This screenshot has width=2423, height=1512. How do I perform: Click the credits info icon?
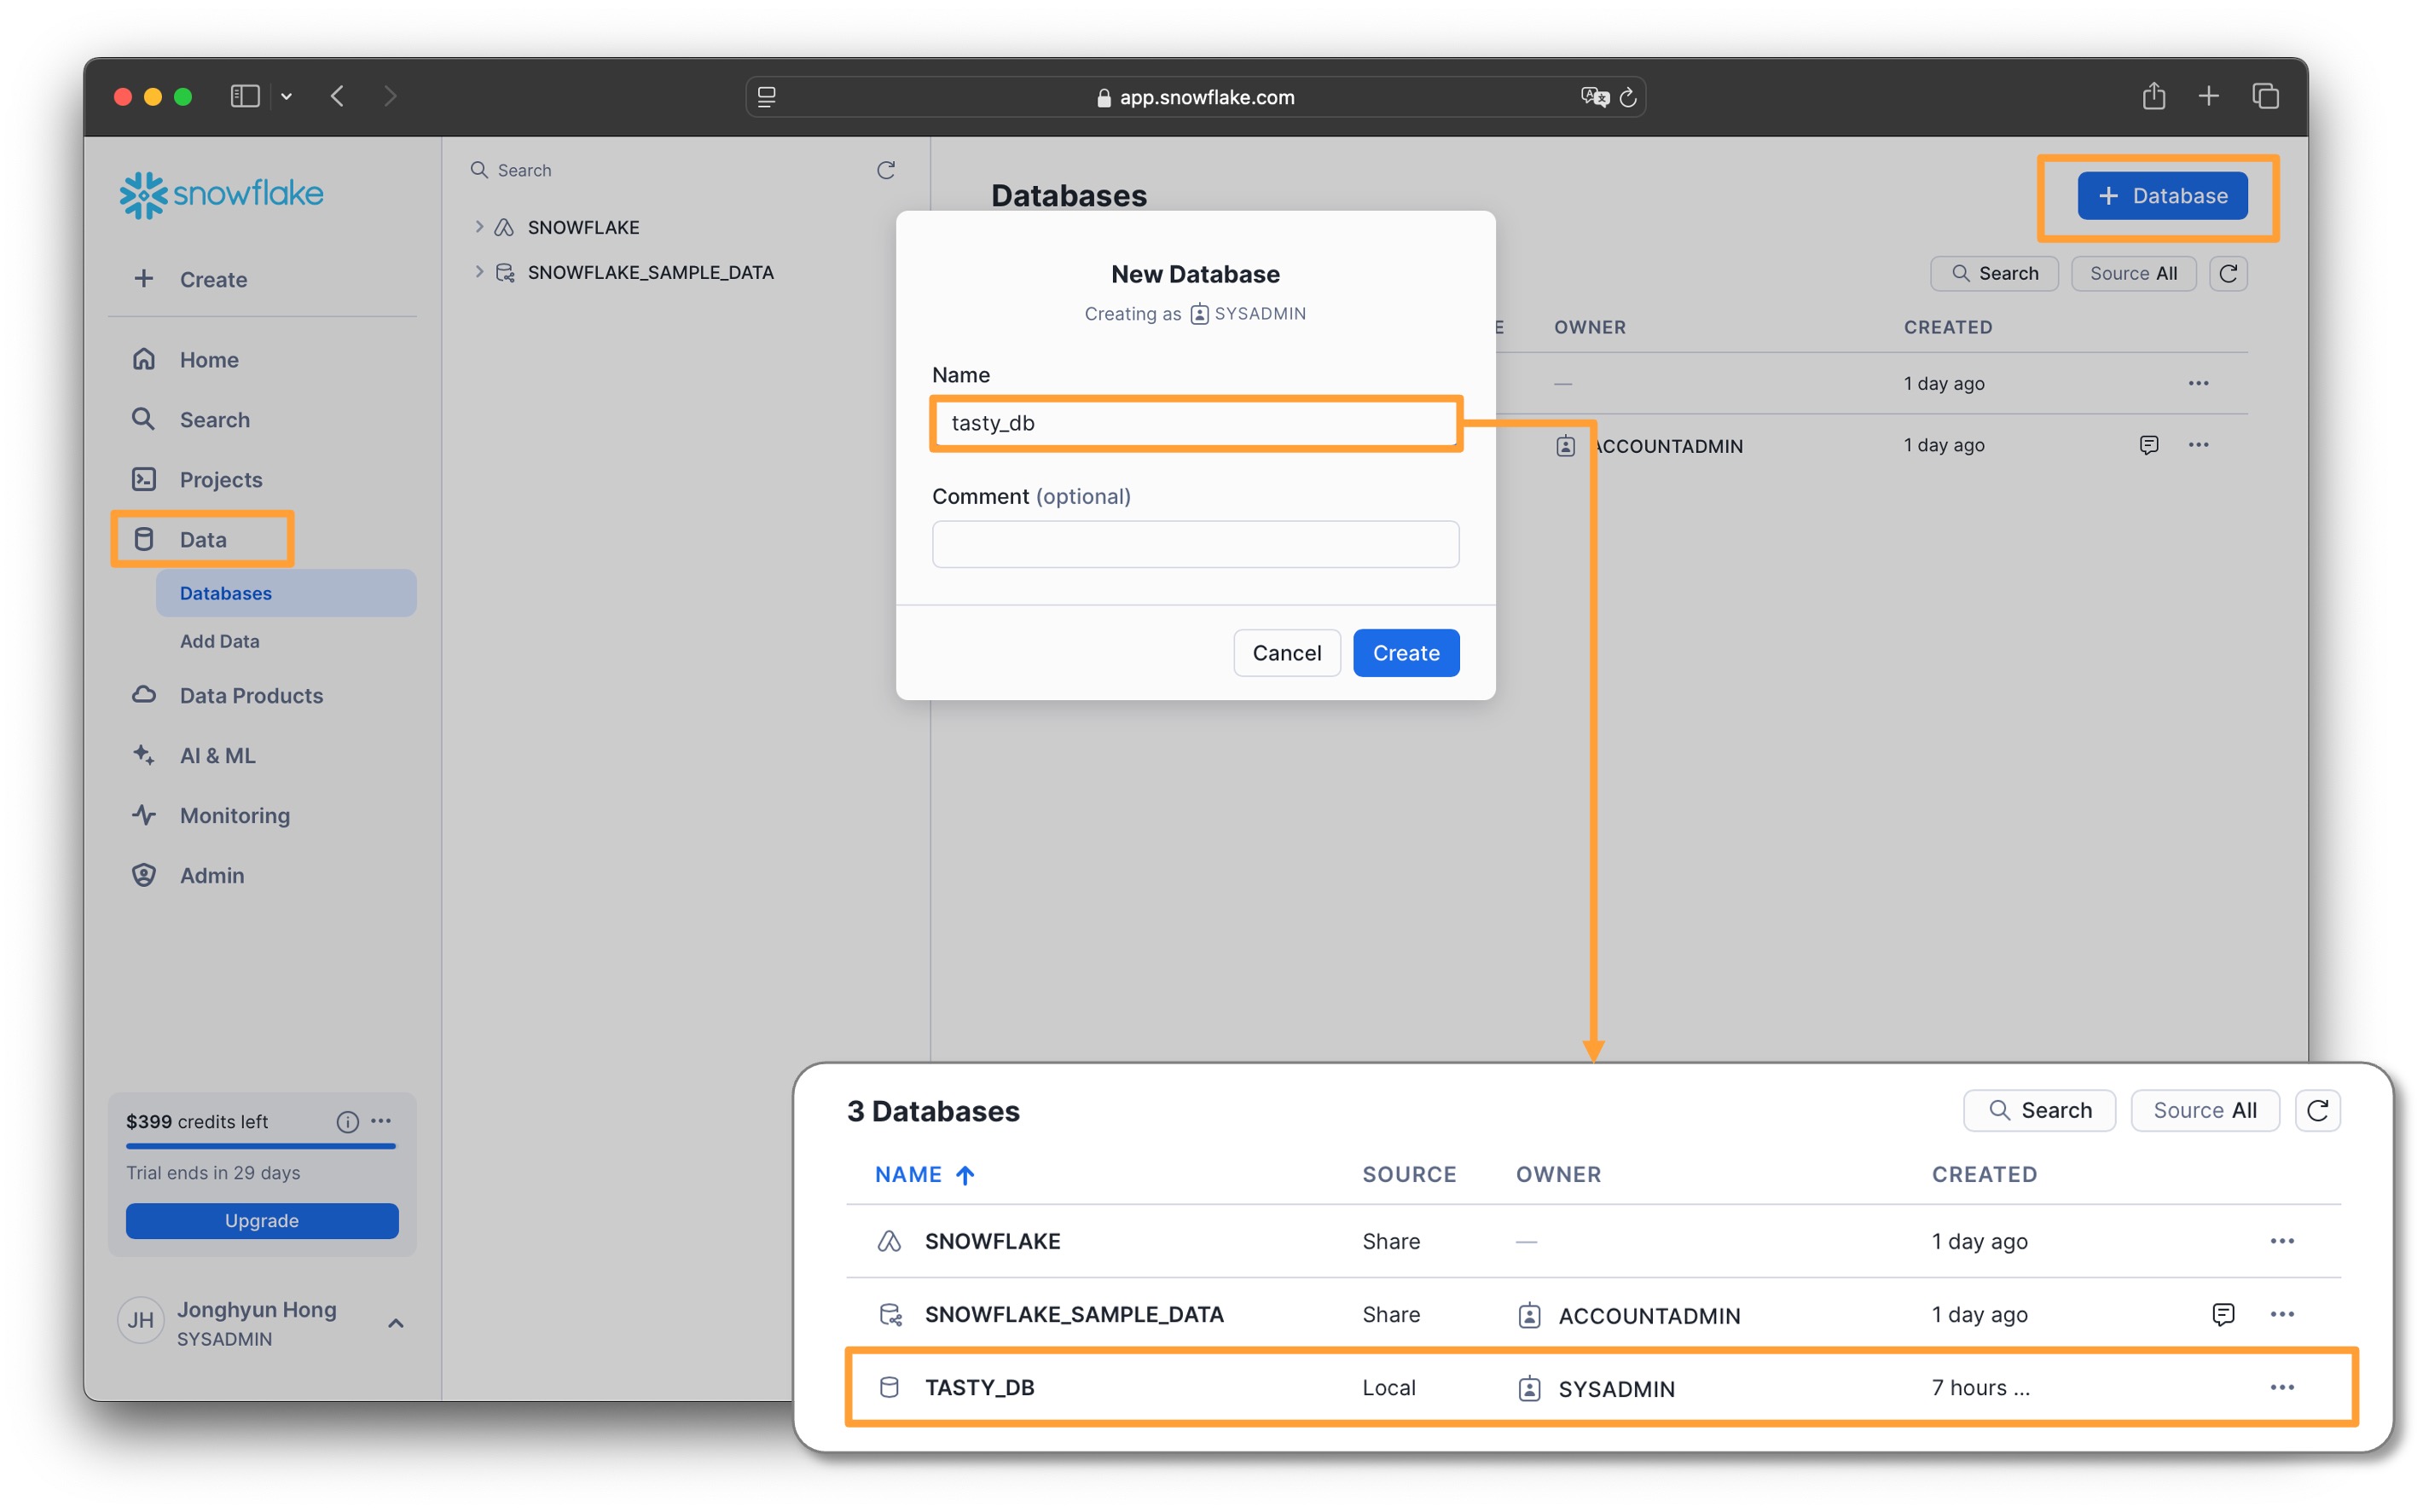click(347, 1121)
